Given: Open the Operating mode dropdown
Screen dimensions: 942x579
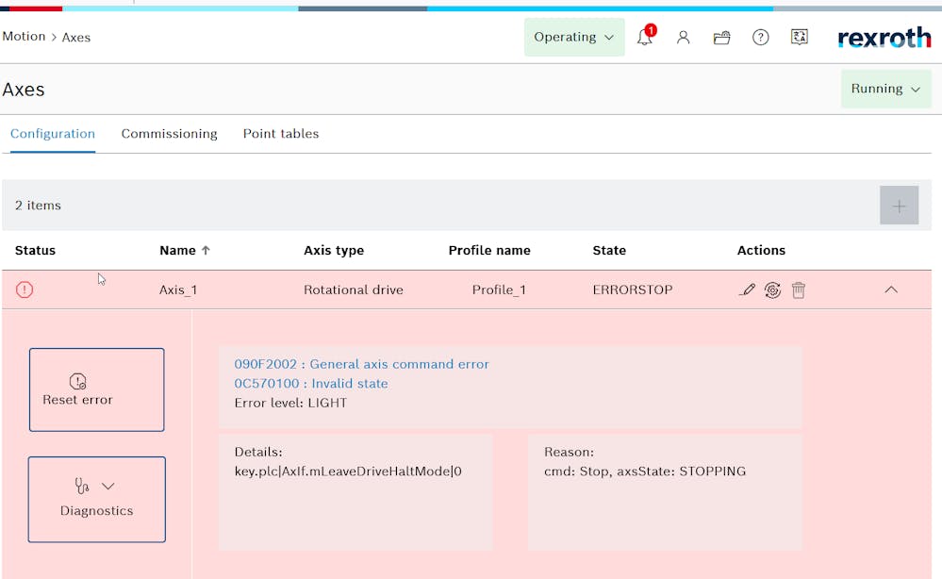Looking at the screenshot, I should tap(573, 38).
